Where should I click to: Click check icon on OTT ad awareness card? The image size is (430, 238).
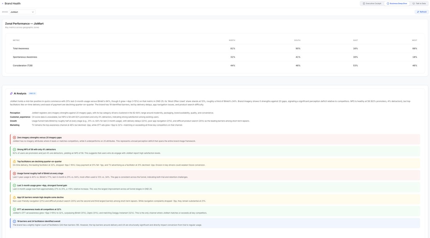coord(14,209)
